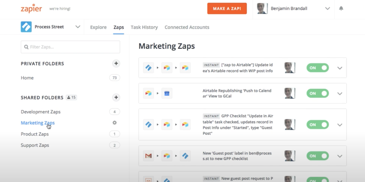
Task: Expand the 'zap to Airtable' zap details
Action: (340, 68)
